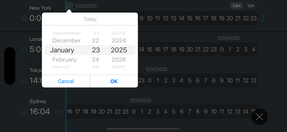Select hour 17 on New York's timeline

pyautogui.click(x=206, y=18)
